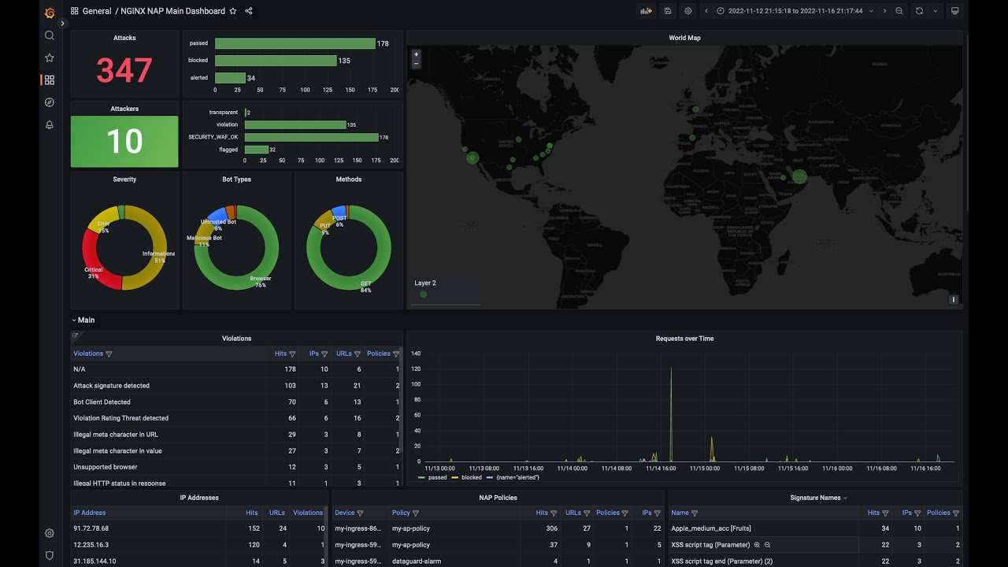Open the Grafana home logo
1008x567 pixels.
click(x=50, y=12)
